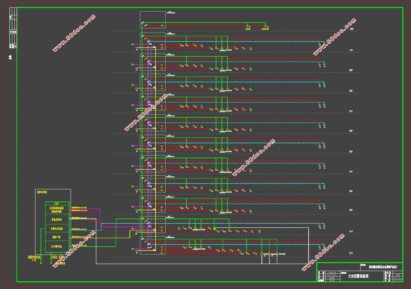411x289 pixels.
Task: Click the CRT block in control panel
Action: [57, 204]
